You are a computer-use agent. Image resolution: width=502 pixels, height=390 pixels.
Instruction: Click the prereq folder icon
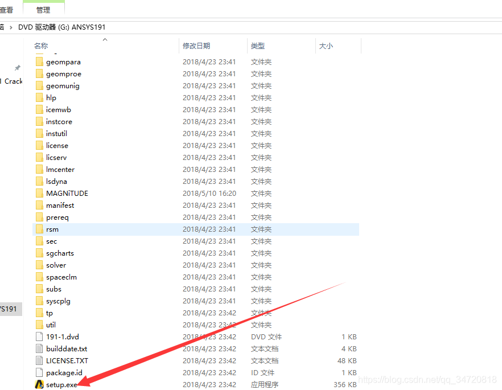[x=39, y=217]
